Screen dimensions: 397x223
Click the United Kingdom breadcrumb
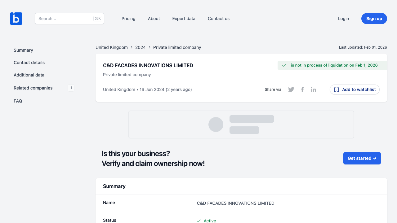(112, 47)
